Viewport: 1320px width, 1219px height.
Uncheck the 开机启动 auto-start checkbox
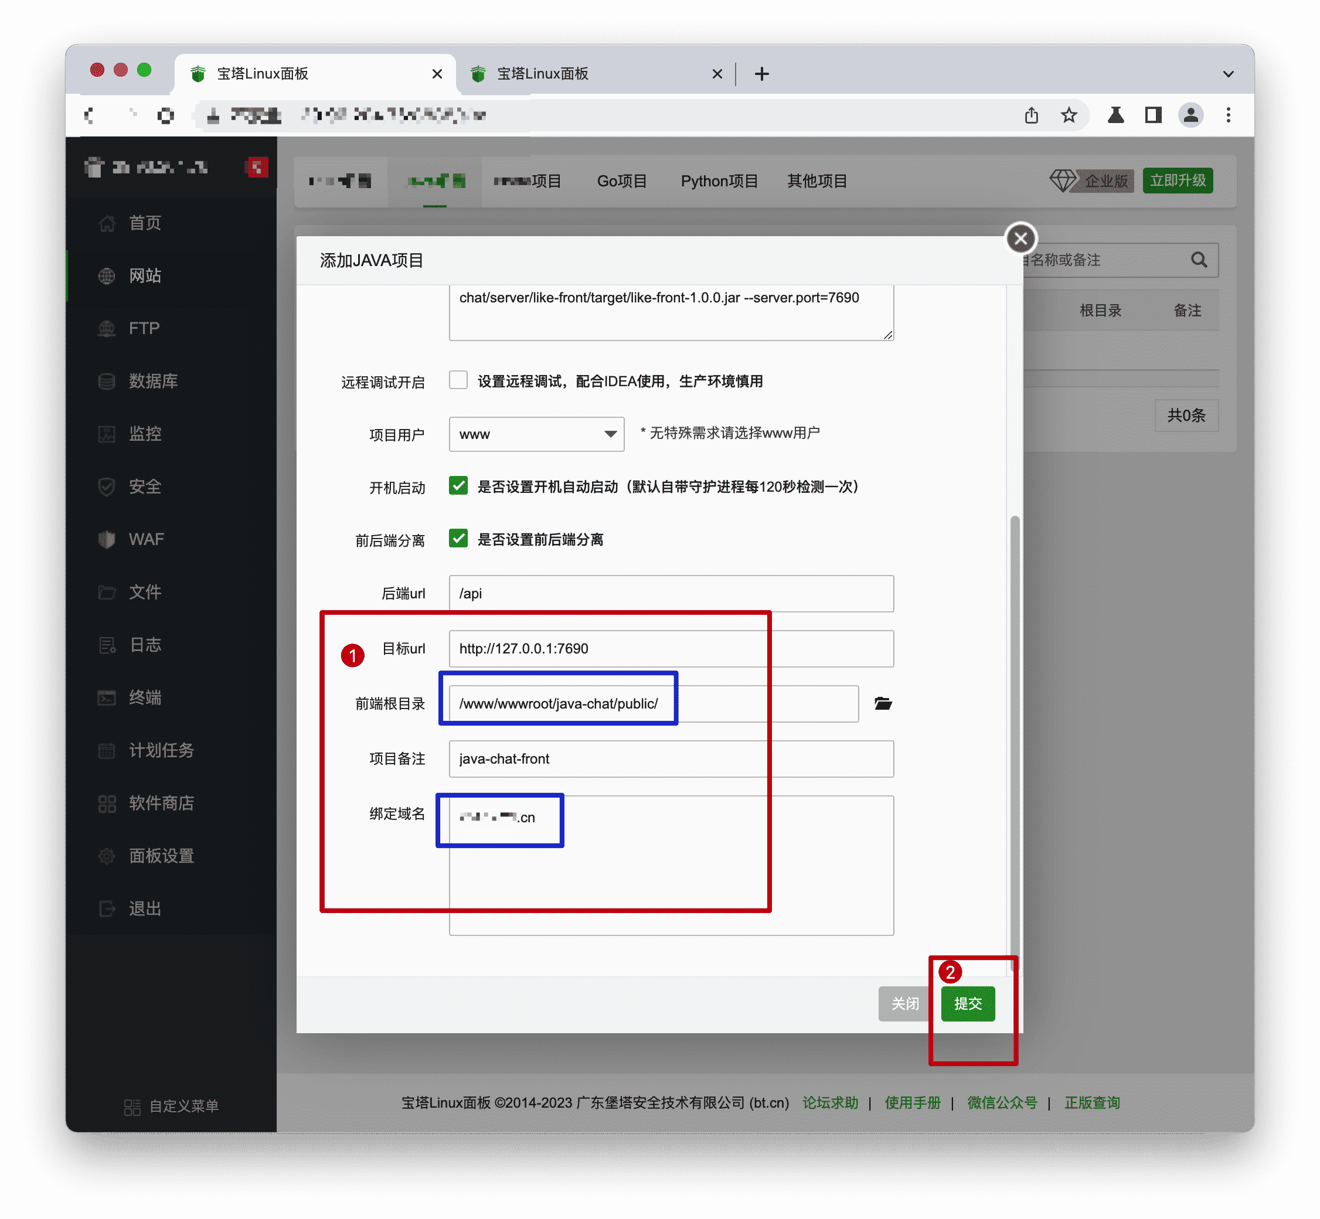click(x=458, y=486)
